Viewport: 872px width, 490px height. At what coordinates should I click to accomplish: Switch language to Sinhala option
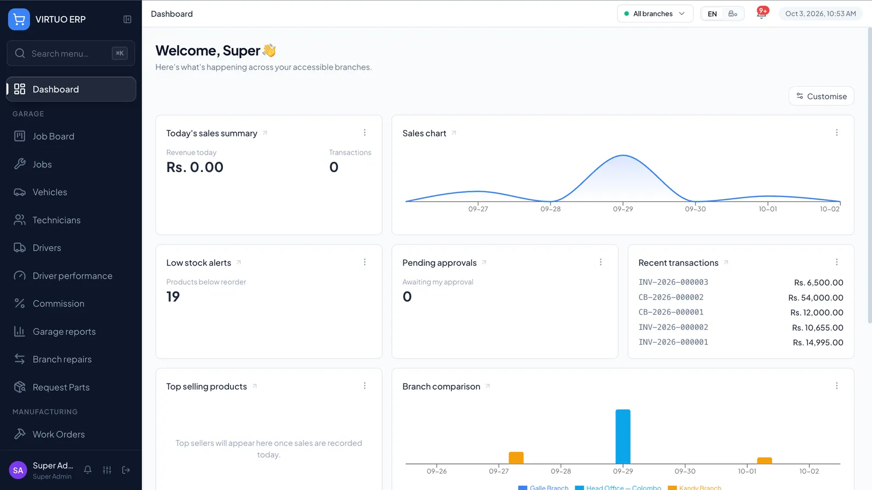732,14
